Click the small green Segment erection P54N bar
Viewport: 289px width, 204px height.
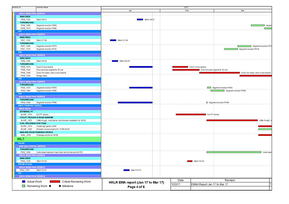tap(207, 103)
